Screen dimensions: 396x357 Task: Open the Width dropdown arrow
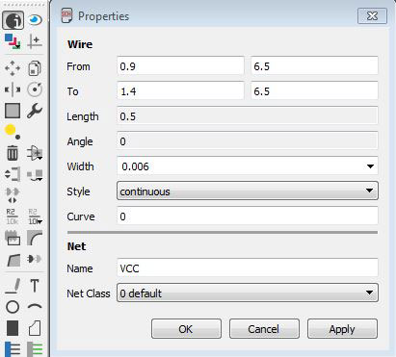pos(370,166)
